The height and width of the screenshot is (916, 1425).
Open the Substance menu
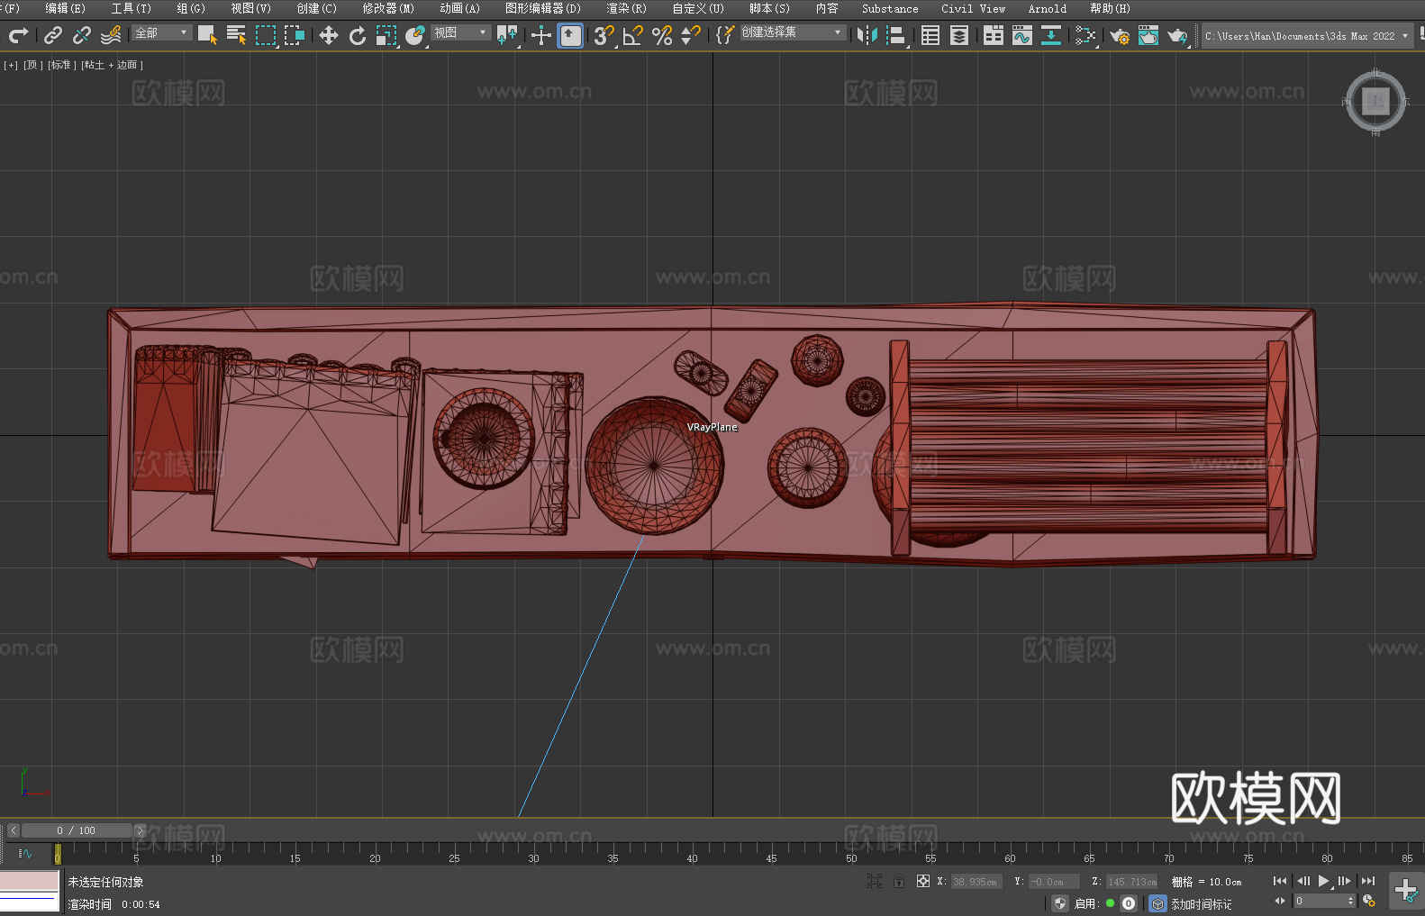pyautogui.click(x=890, y=8)
